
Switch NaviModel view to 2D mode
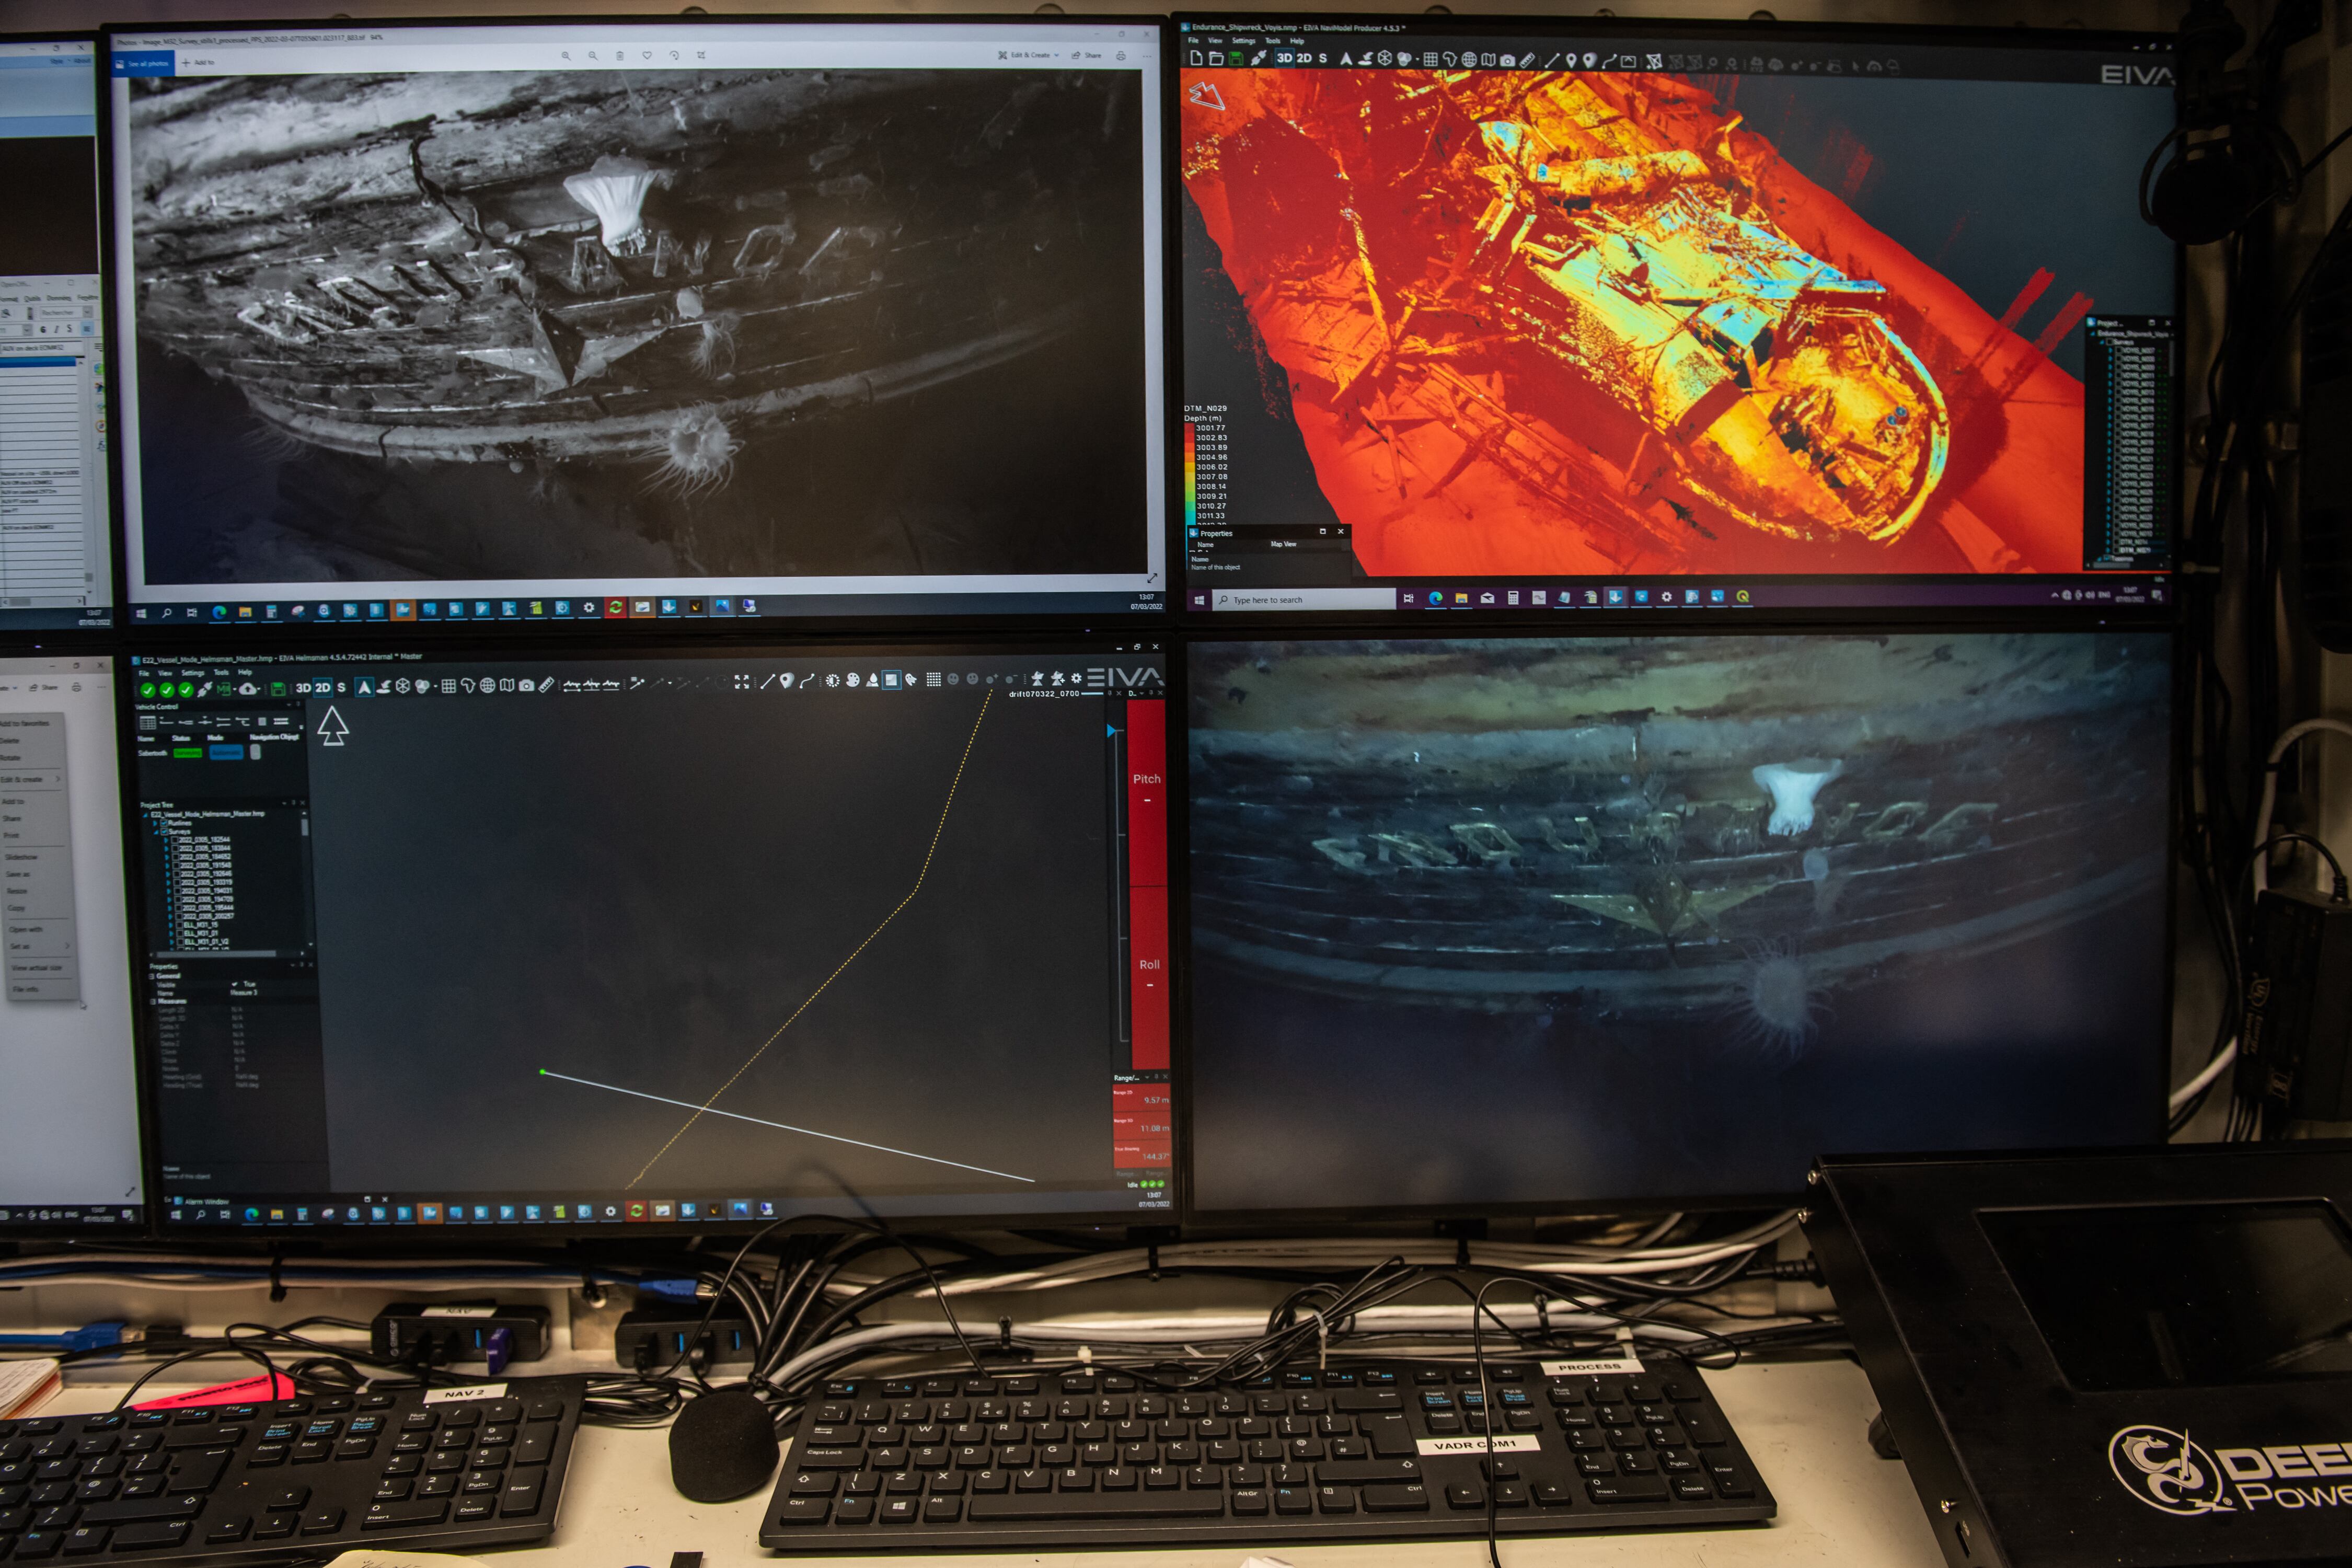1304,58
